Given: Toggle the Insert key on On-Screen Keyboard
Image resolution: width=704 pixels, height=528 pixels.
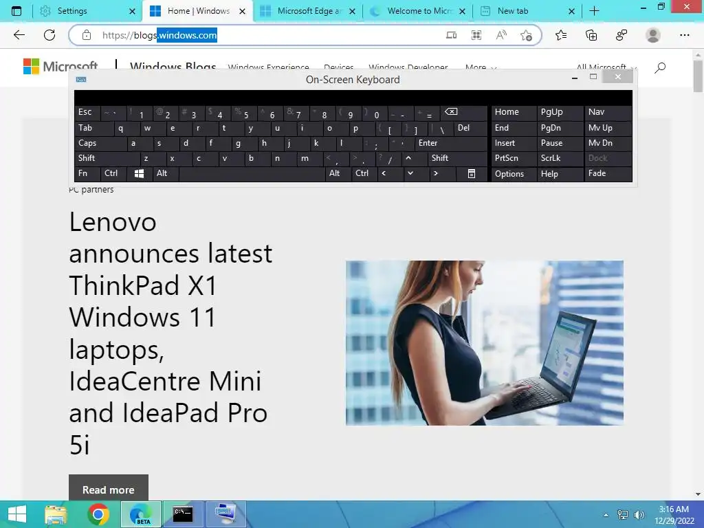Looking at the screenshot, I should (514, 143).
